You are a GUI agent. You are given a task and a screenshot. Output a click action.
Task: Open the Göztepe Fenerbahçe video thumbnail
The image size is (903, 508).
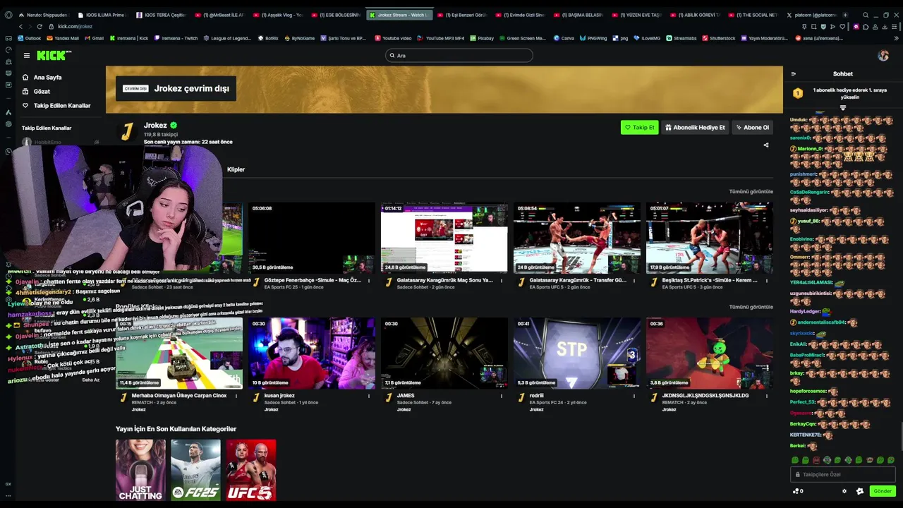312,238
